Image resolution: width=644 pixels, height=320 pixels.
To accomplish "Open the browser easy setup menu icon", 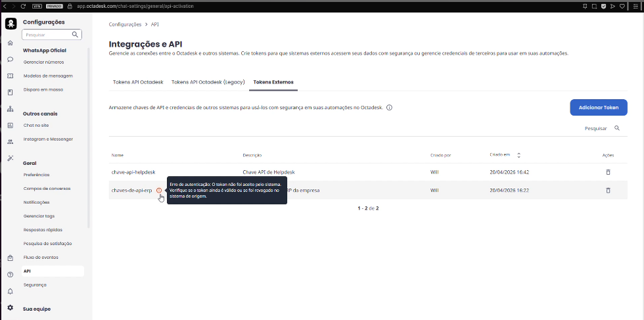I will point(636,6).
